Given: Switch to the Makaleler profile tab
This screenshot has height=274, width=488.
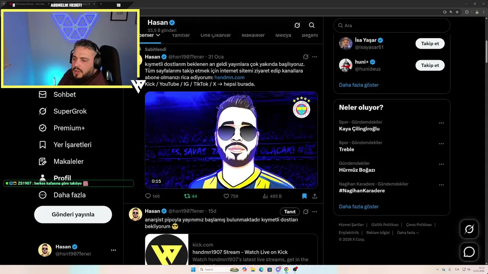Looking at the screenshot, I should pyautogui.click(x=253, y=35).
